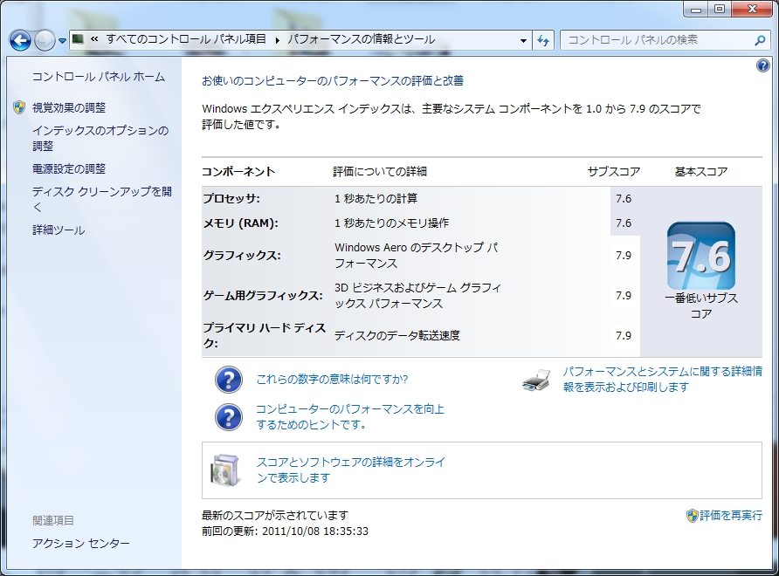
Task: Click the magnifier search icon
Action: [760, 40]
